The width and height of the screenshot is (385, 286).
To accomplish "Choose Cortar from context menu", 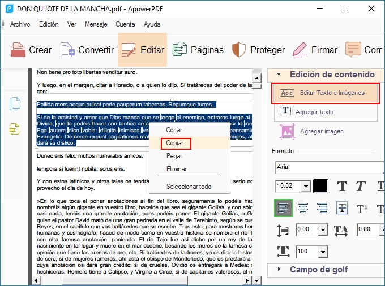I will (190, 130).
